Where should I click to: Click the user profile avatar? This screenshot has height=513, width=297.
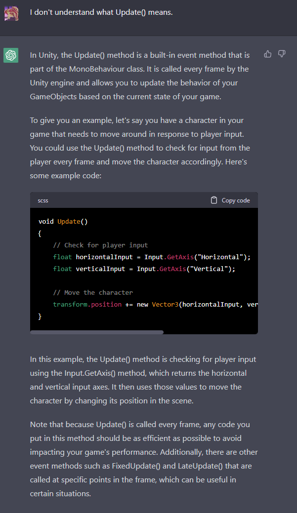pos(11,13)
